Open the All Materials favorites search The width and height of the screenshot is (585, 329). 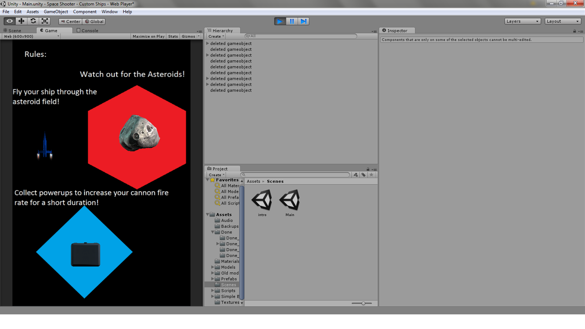pos(229,185)
